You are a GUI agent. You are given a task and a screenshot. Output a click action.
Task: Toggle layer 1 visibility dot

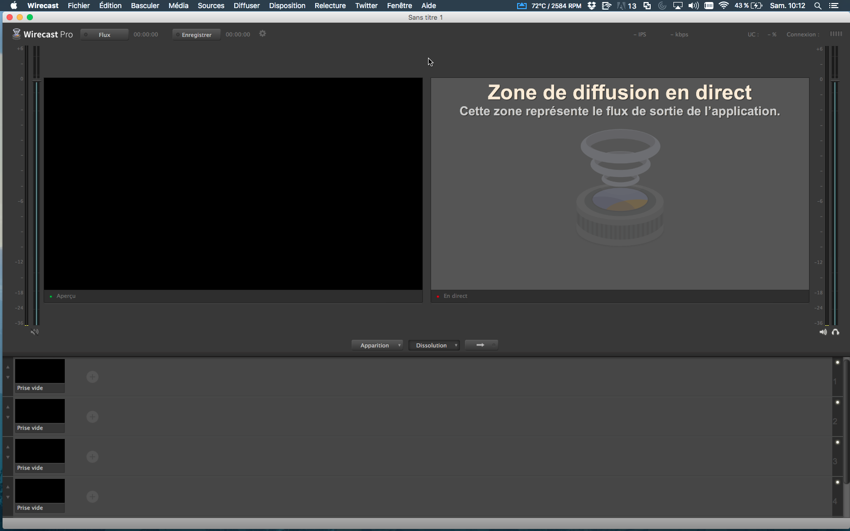point(837,363)
